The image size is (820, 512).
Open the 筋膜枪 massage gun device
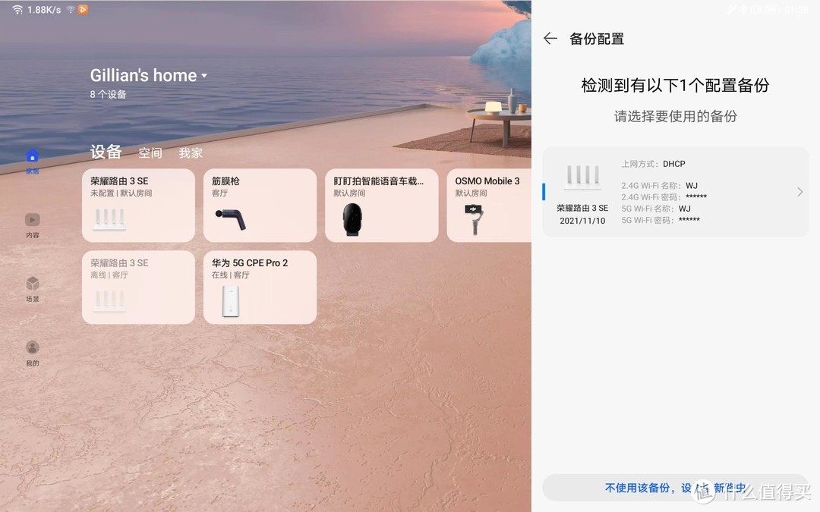pos(260,206)
